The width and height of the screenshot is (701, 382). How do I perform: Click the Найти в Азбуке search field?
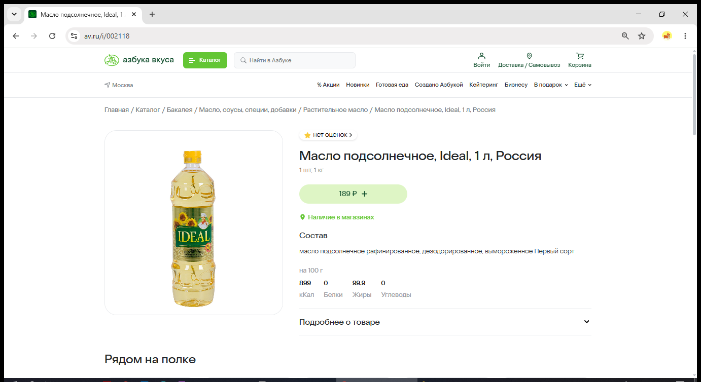(x=295, y=60)
